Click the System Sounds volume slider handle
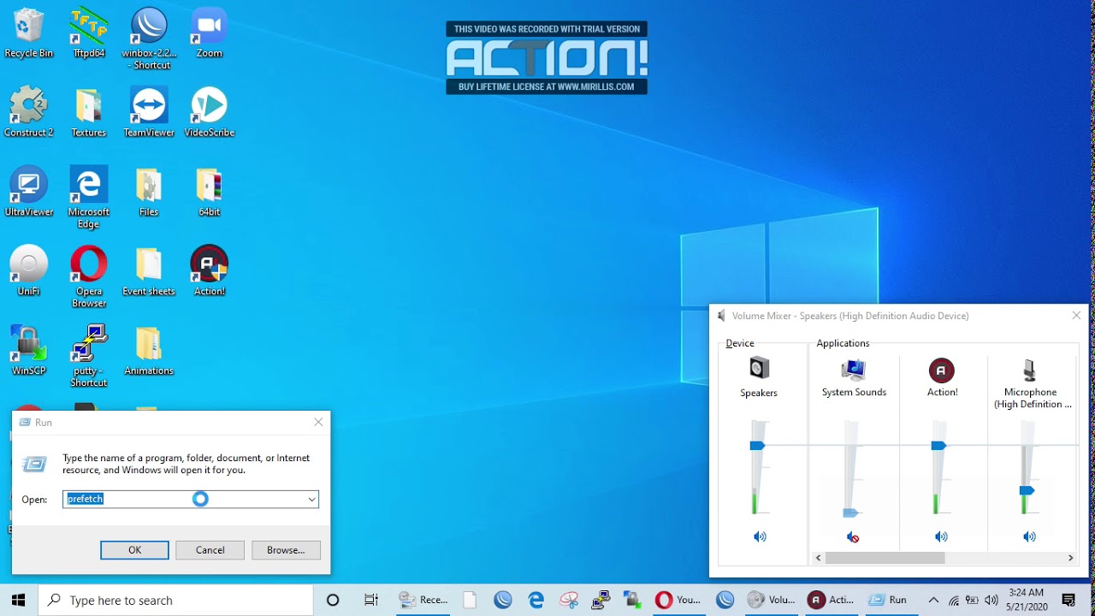Screen dimensions: 1095x616 (x=849, y=512)
